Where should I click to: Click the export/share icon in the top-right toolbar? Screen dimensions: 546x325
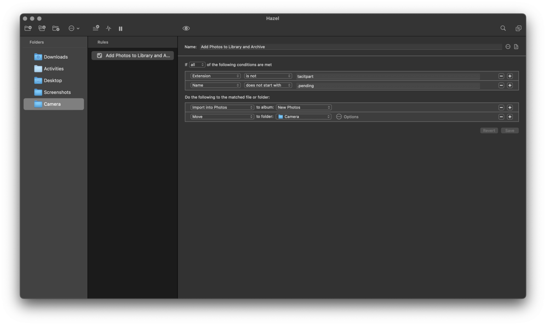click(519, 28)
